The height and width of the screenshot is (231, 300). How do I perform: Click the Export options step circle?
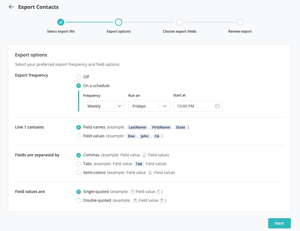coord(118,22)
